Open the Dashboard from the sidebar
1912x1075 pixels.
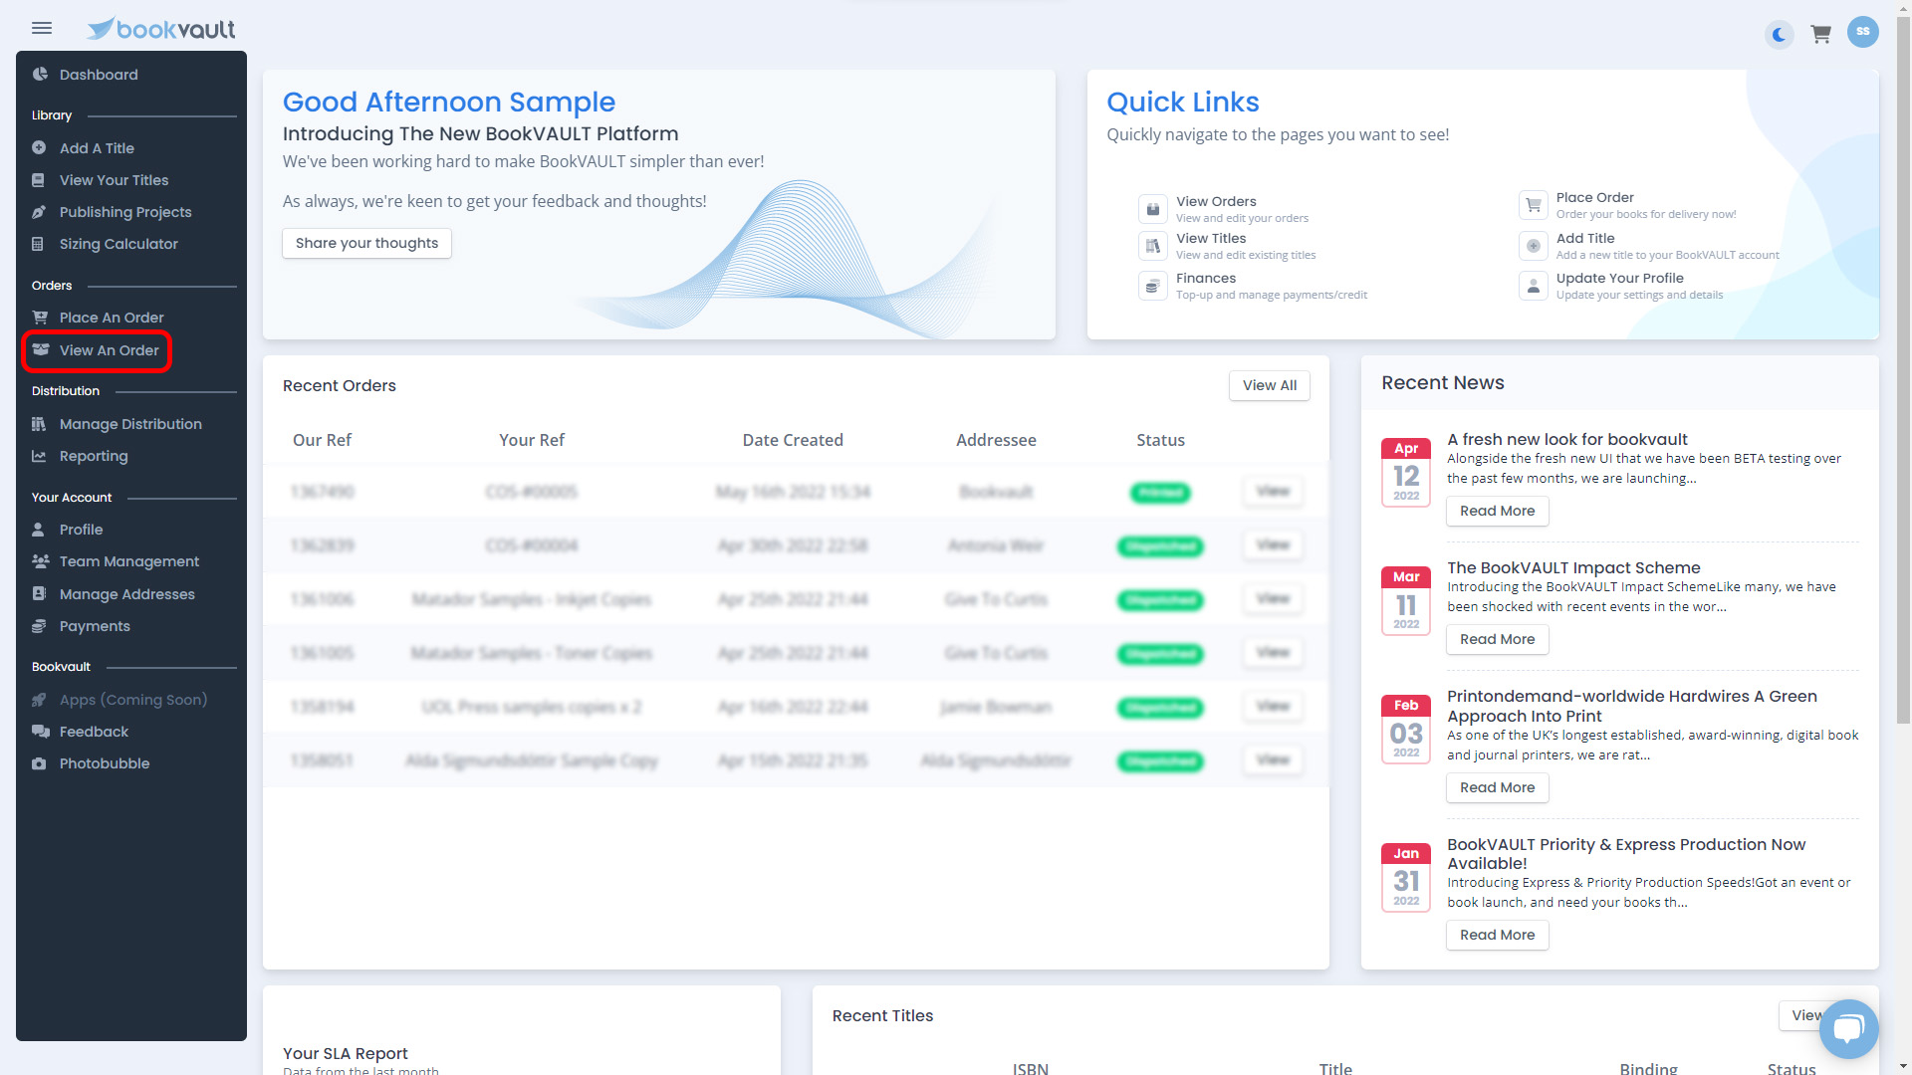pyautogui.click(x=98, y=75)
